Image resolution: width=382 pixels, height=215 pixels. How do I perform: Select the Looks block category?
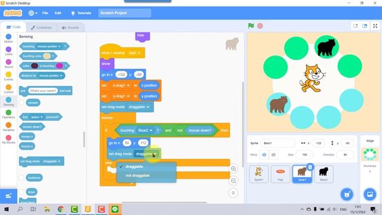point(8,51)
